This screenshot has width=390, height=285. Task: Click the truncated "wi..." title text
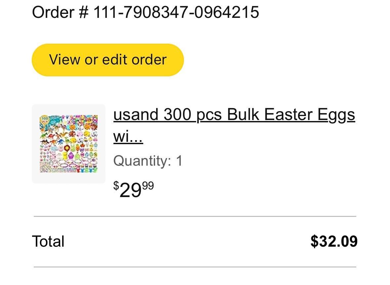click(128, 136)
